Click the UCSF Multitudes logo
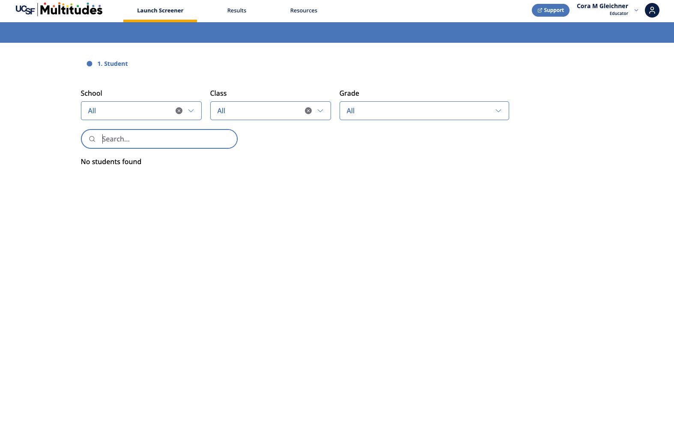The width and height of the screenshot is (674, 427). tap(59, 9)
